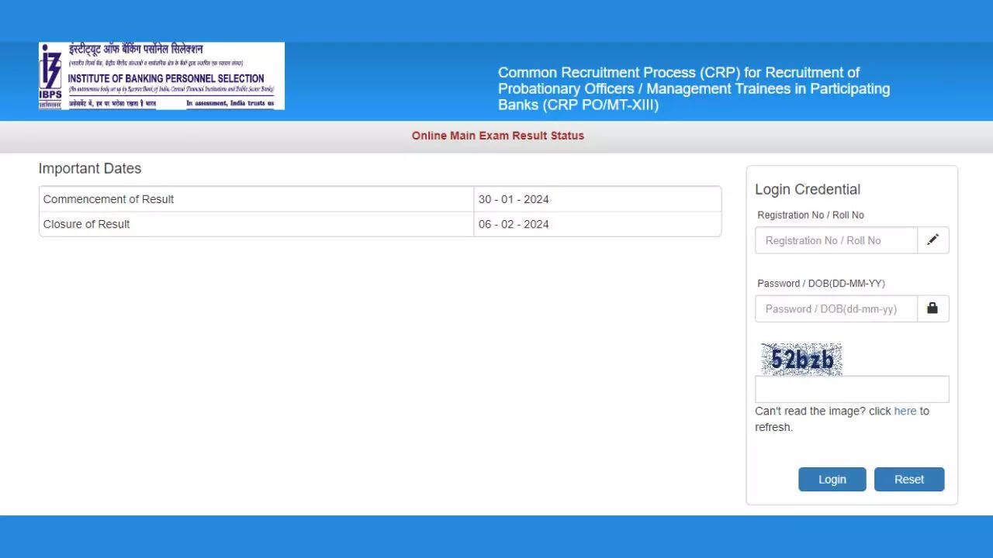Focus the Registration No / Roll No input

click(836, 240)
